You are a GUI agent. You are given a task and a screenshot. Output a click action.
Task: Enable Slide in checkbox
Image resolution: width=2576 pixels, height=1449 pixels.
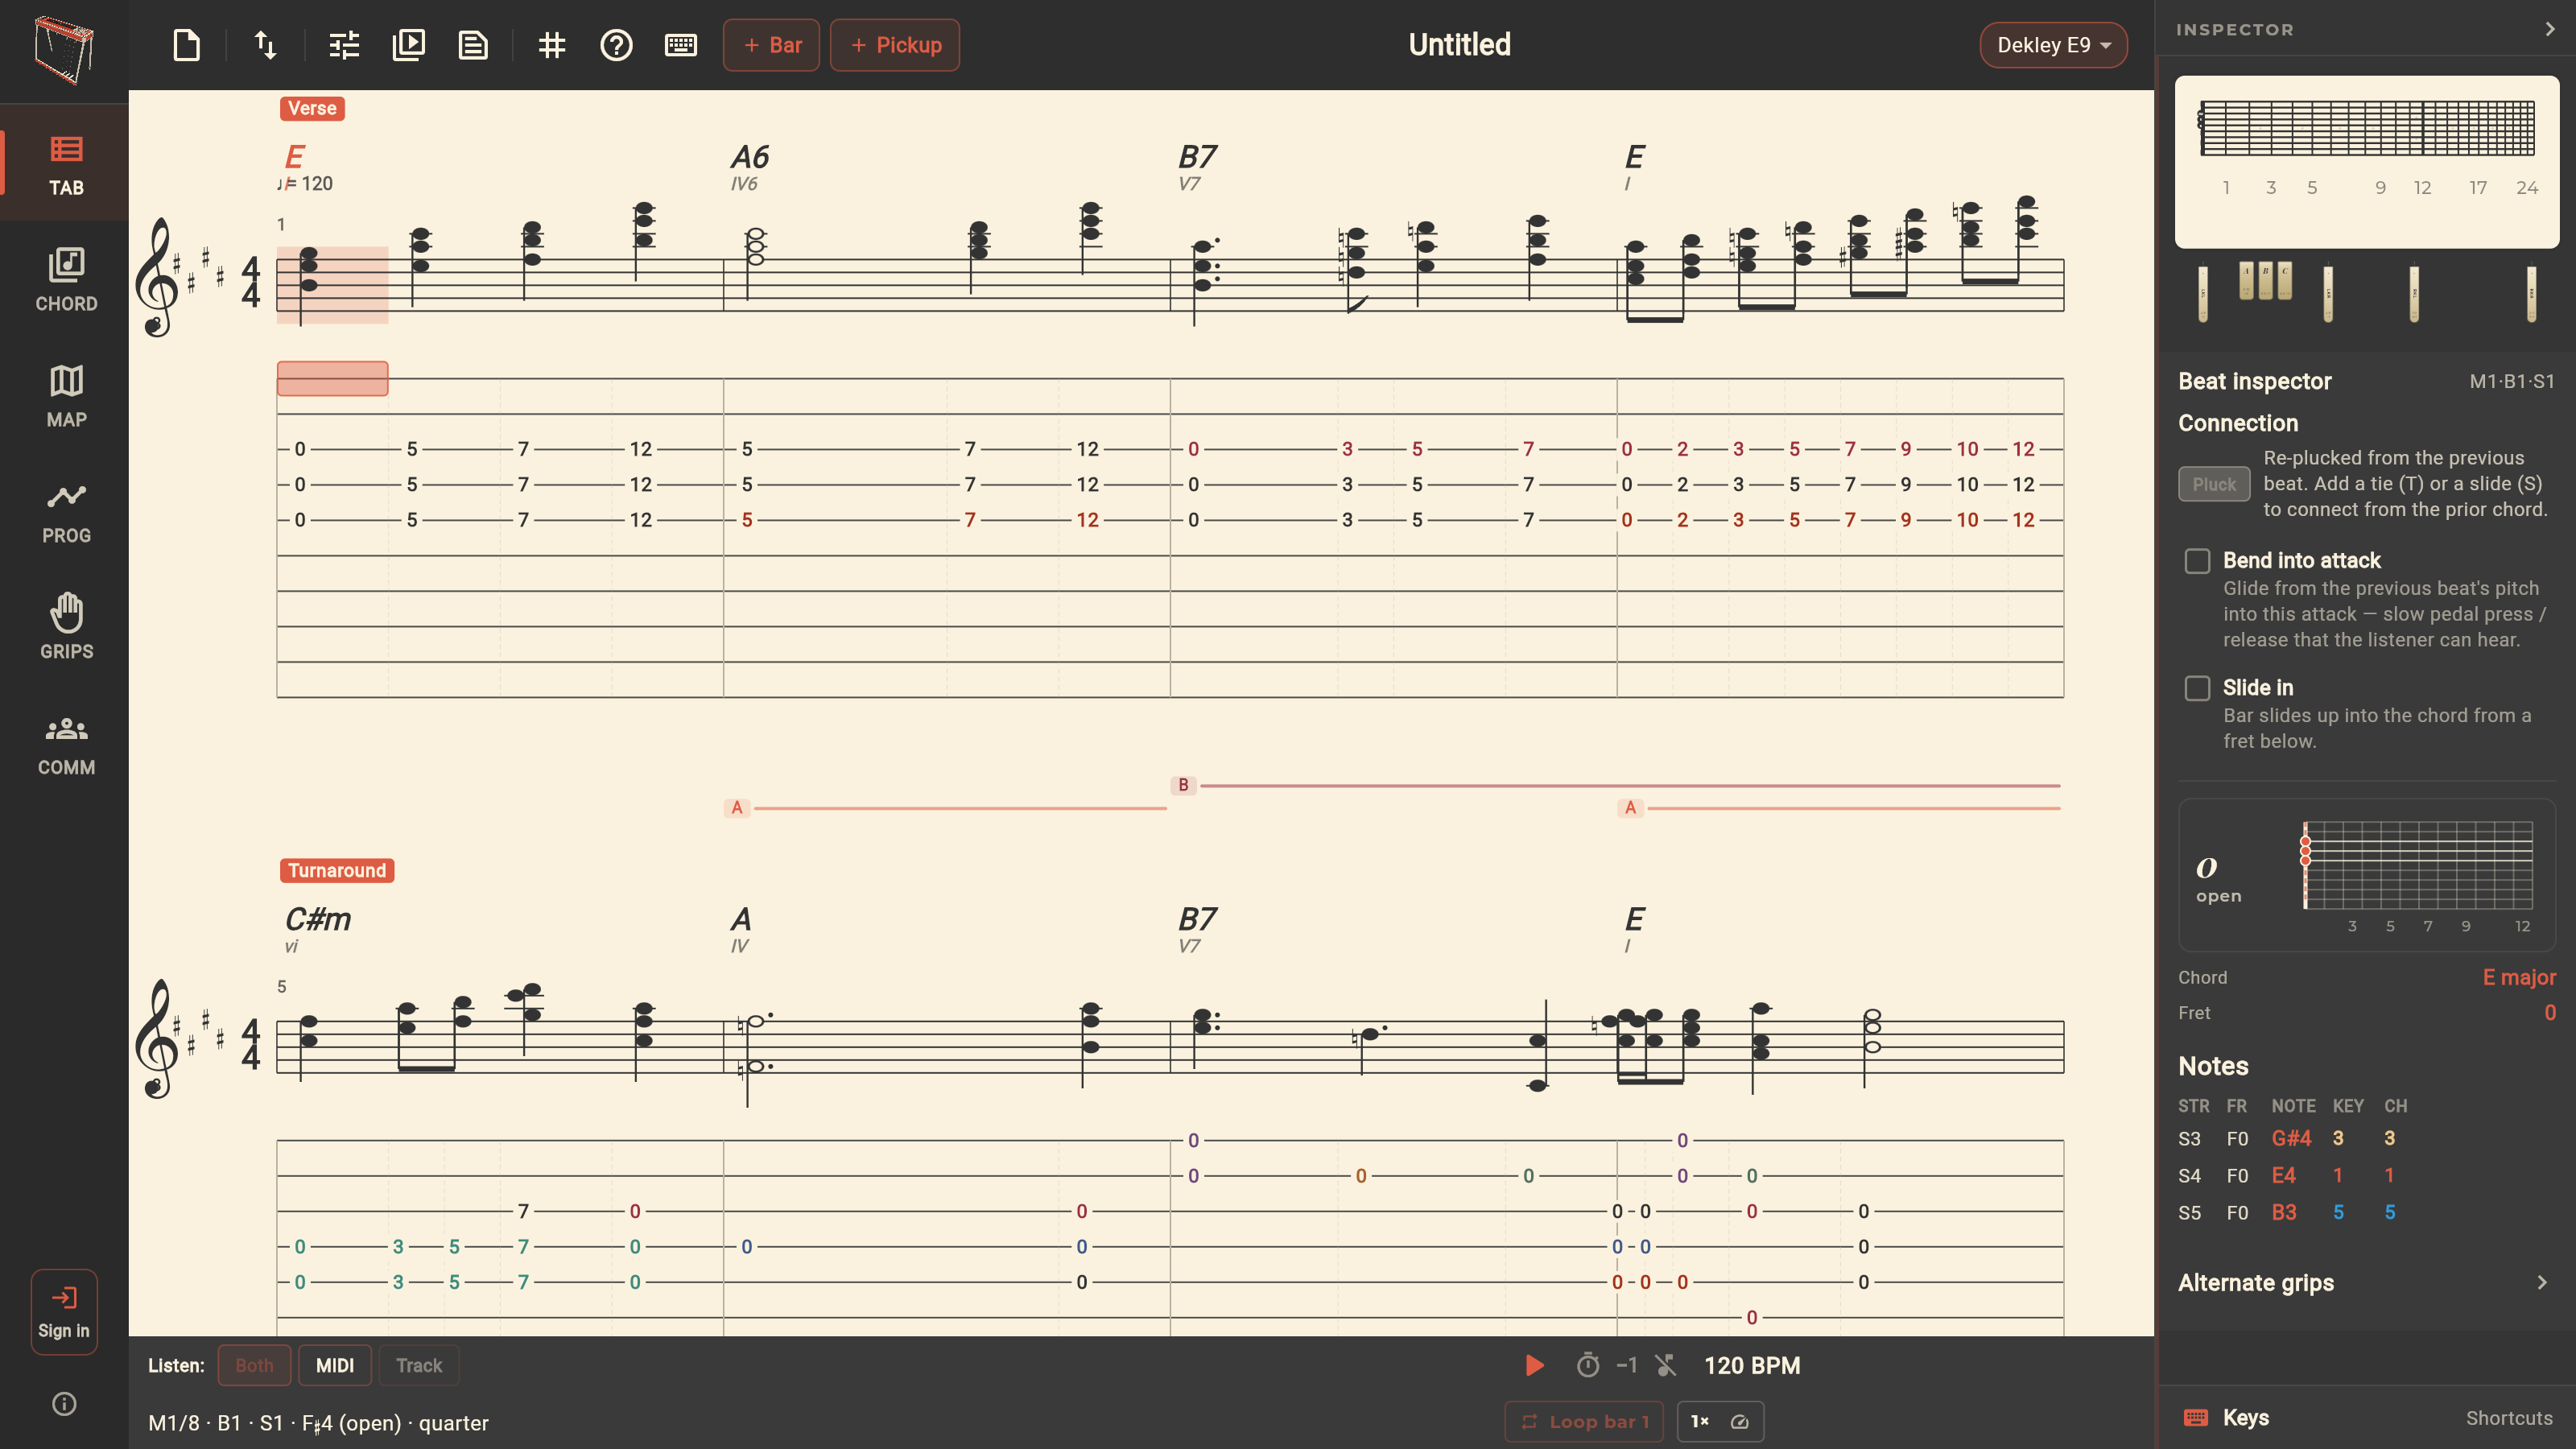(x=2197, y=687)
